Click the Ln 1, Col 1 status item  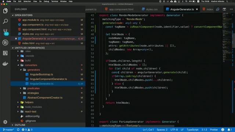pos(148,129)
